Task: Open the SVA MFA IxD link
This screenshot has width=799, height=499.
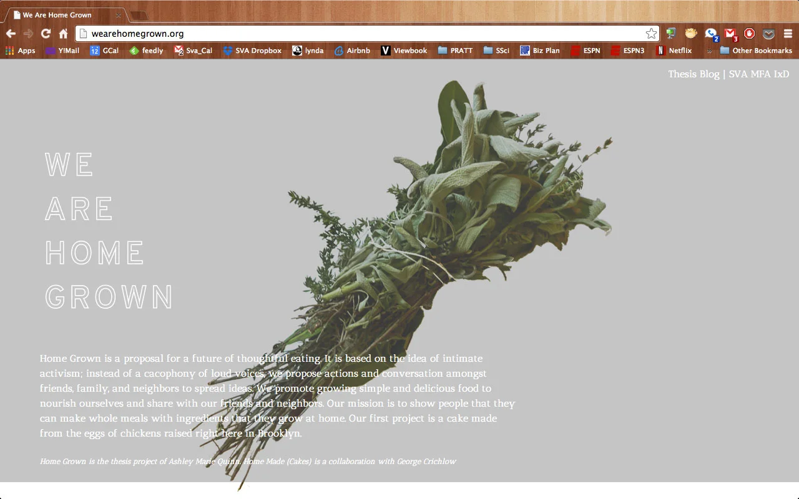Action: coord(759,74)
